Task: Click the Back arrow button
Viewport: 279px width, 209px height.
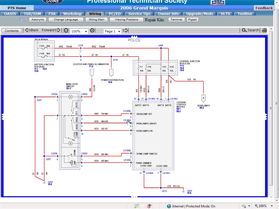Action: [32, 30]
